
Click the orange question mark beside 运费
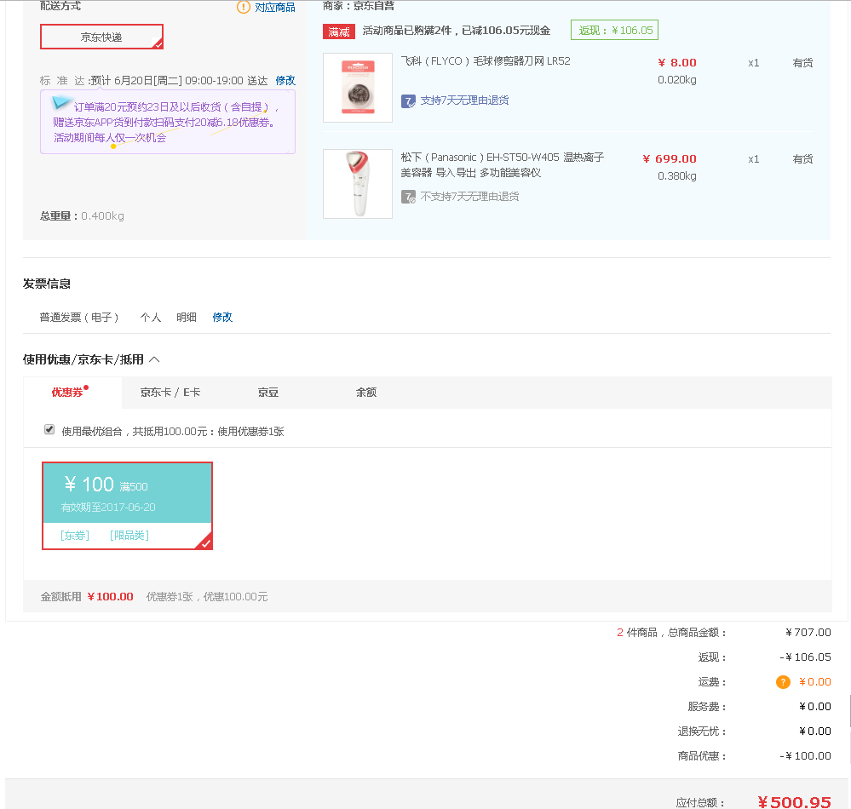[x=783, y=682]
